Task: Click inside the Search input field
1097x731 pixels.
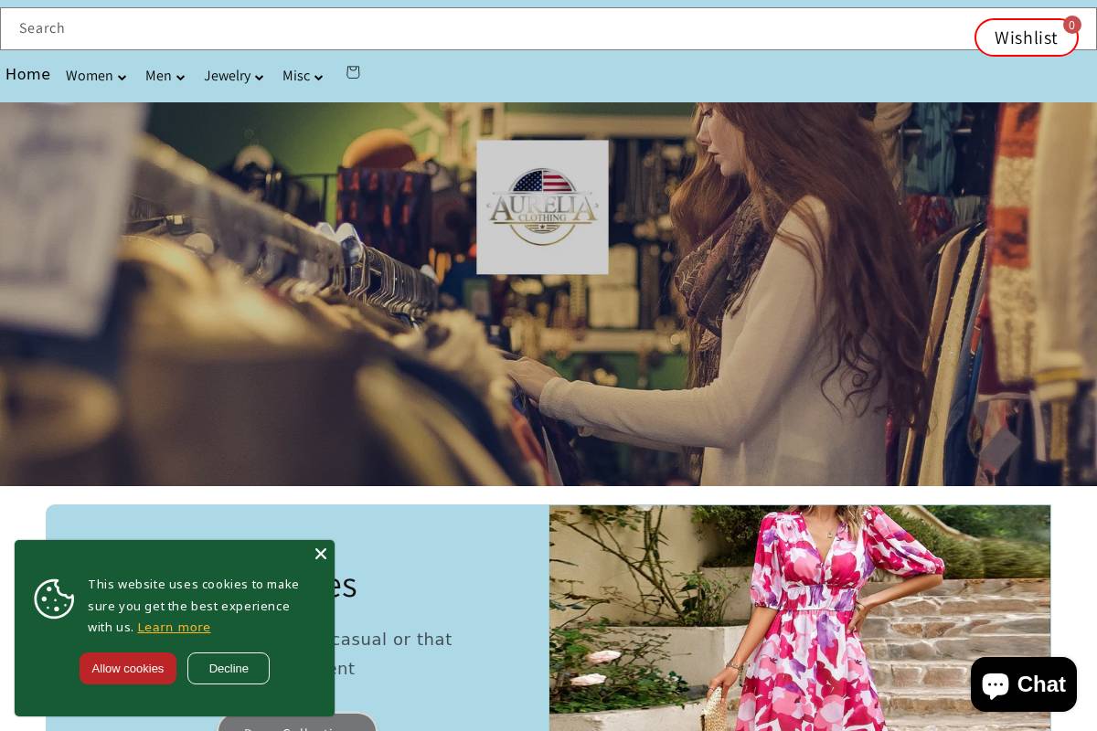Action: coord(366,28)
